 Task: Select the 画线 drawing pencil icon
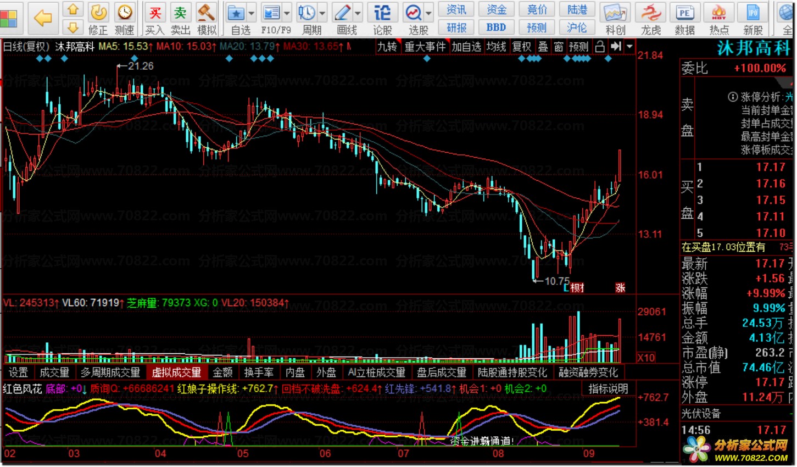[342, 12]
